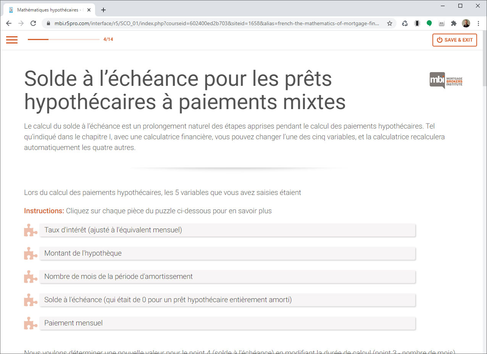487x354 pixels.
Task: Expand the Montant de l'hypothèque item
Action: tap(227, 254)
